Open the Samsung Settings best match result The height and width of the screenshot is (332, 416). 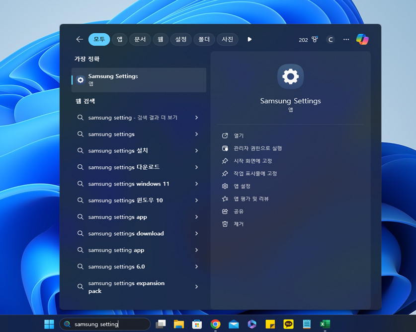click(x=139, y=80)
